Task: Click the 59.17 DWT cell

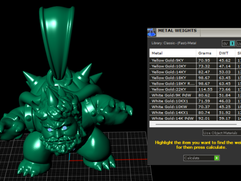Action: point(226,118)
